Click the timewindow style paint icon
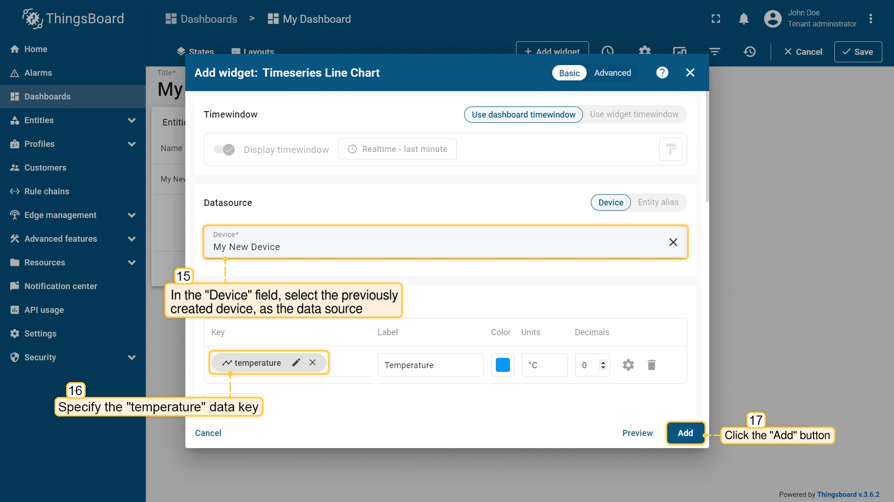Screen dimensions: 894x502 tap(670, 149)
